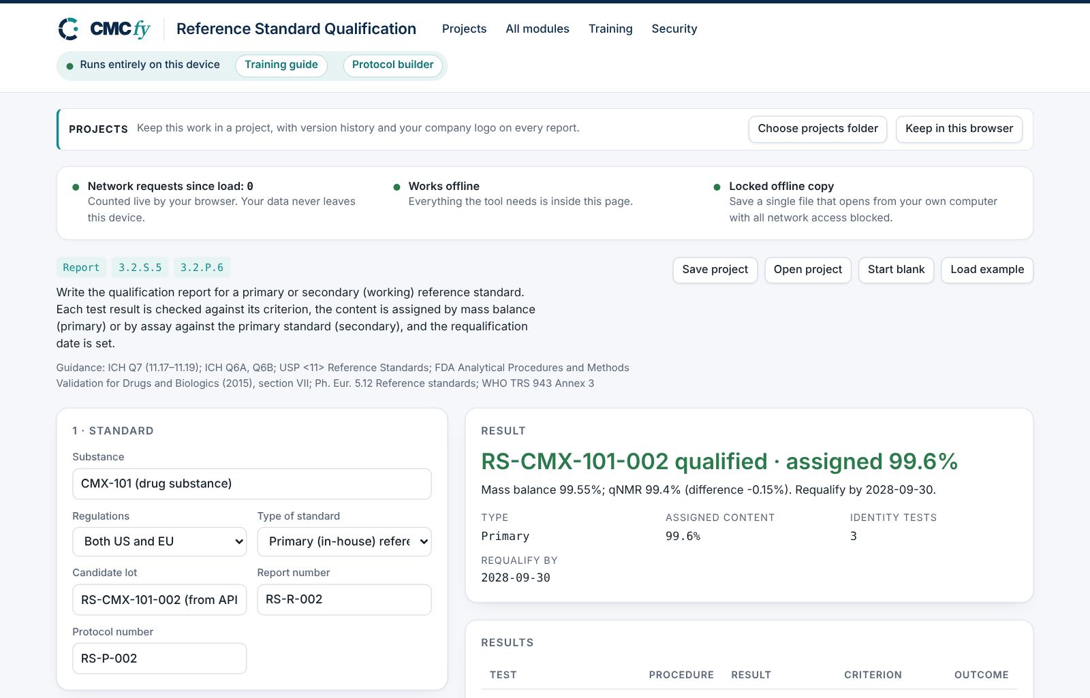
Task: Click the OUTCOME column header
Action: [x=981, y=675]
